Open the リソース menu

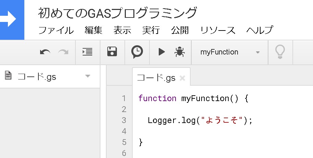[218, 30]
